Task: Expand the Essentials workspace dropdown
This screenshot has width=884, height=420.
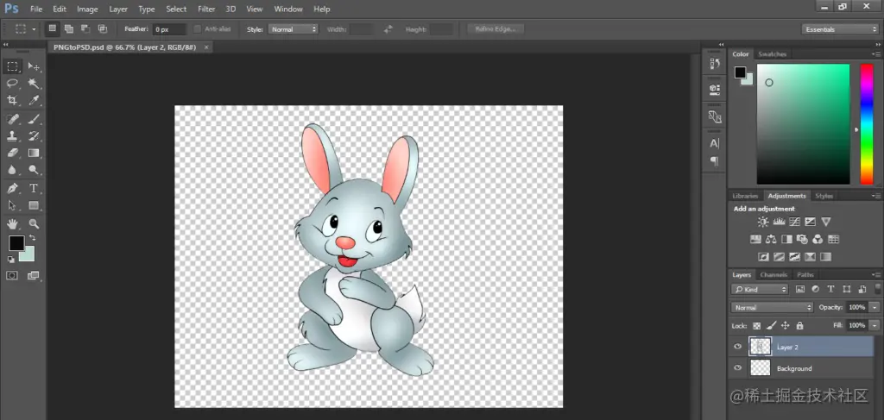Action: (x=839, y=29)
